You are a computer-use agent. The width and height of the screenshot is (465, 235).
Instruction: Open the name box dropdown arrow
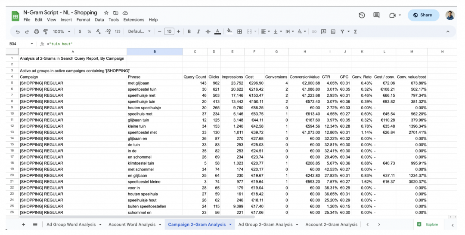[32, 44]
